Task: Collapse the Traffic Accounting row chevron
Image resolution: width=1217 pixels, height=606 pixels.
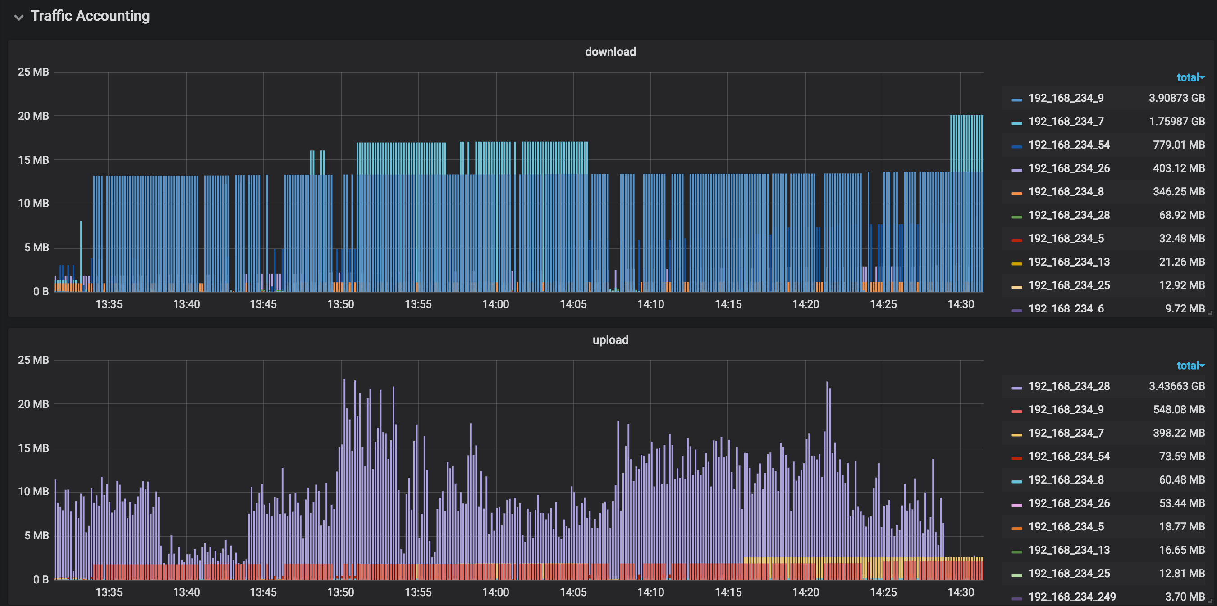Action: click(x=19, y=18)
